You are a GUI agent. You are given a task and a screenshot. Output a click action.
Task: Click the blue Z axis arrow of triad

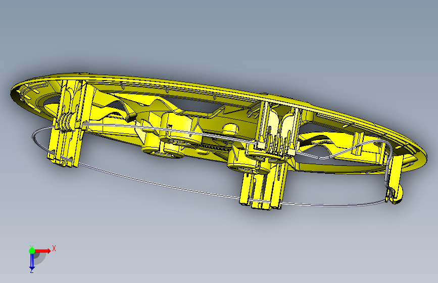point(32,261)
